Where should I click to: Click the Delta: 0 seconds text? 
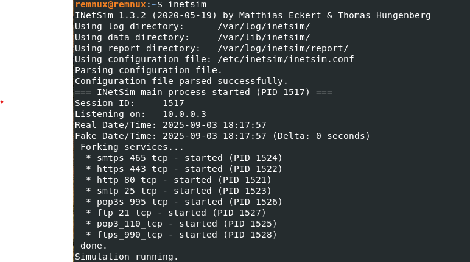321,136
